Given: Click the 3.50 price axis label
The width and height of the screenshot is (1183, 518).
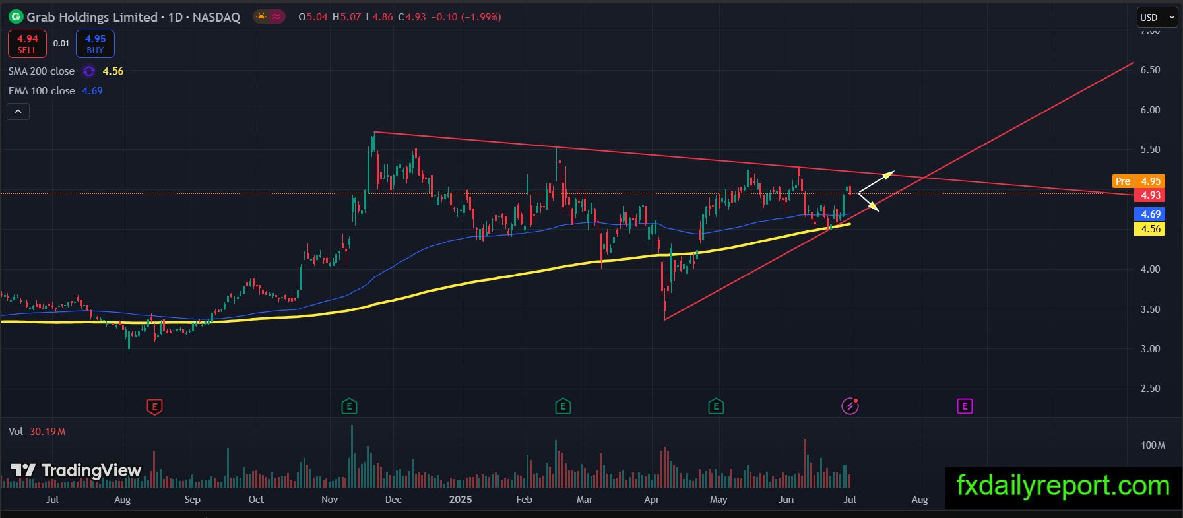Looking at the screenshot, I should click(1150, 309).
